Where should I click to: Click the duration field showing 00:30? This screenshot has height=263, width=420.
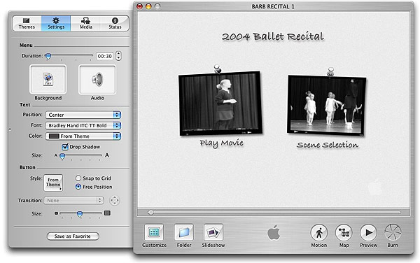pos(105,56)
